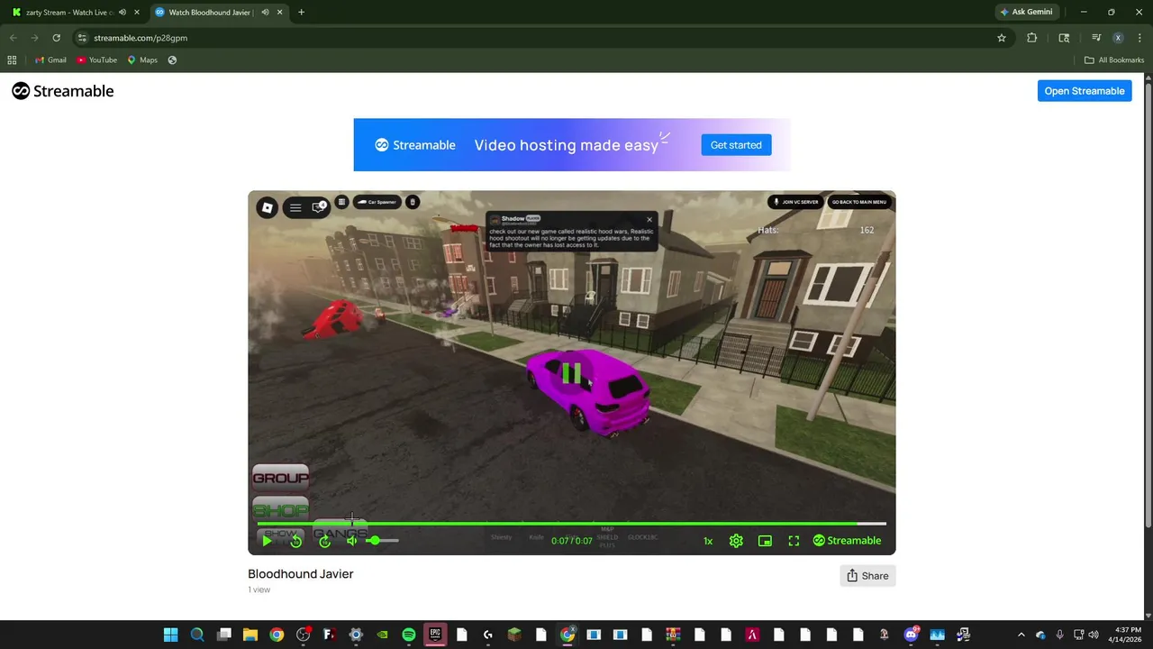Select the Bloodhound Javier video title
Viewport: 1153px width, 649px height.
(301, 574)
